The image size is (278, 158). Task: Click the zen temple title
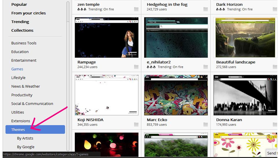click(x=88, y=4)
